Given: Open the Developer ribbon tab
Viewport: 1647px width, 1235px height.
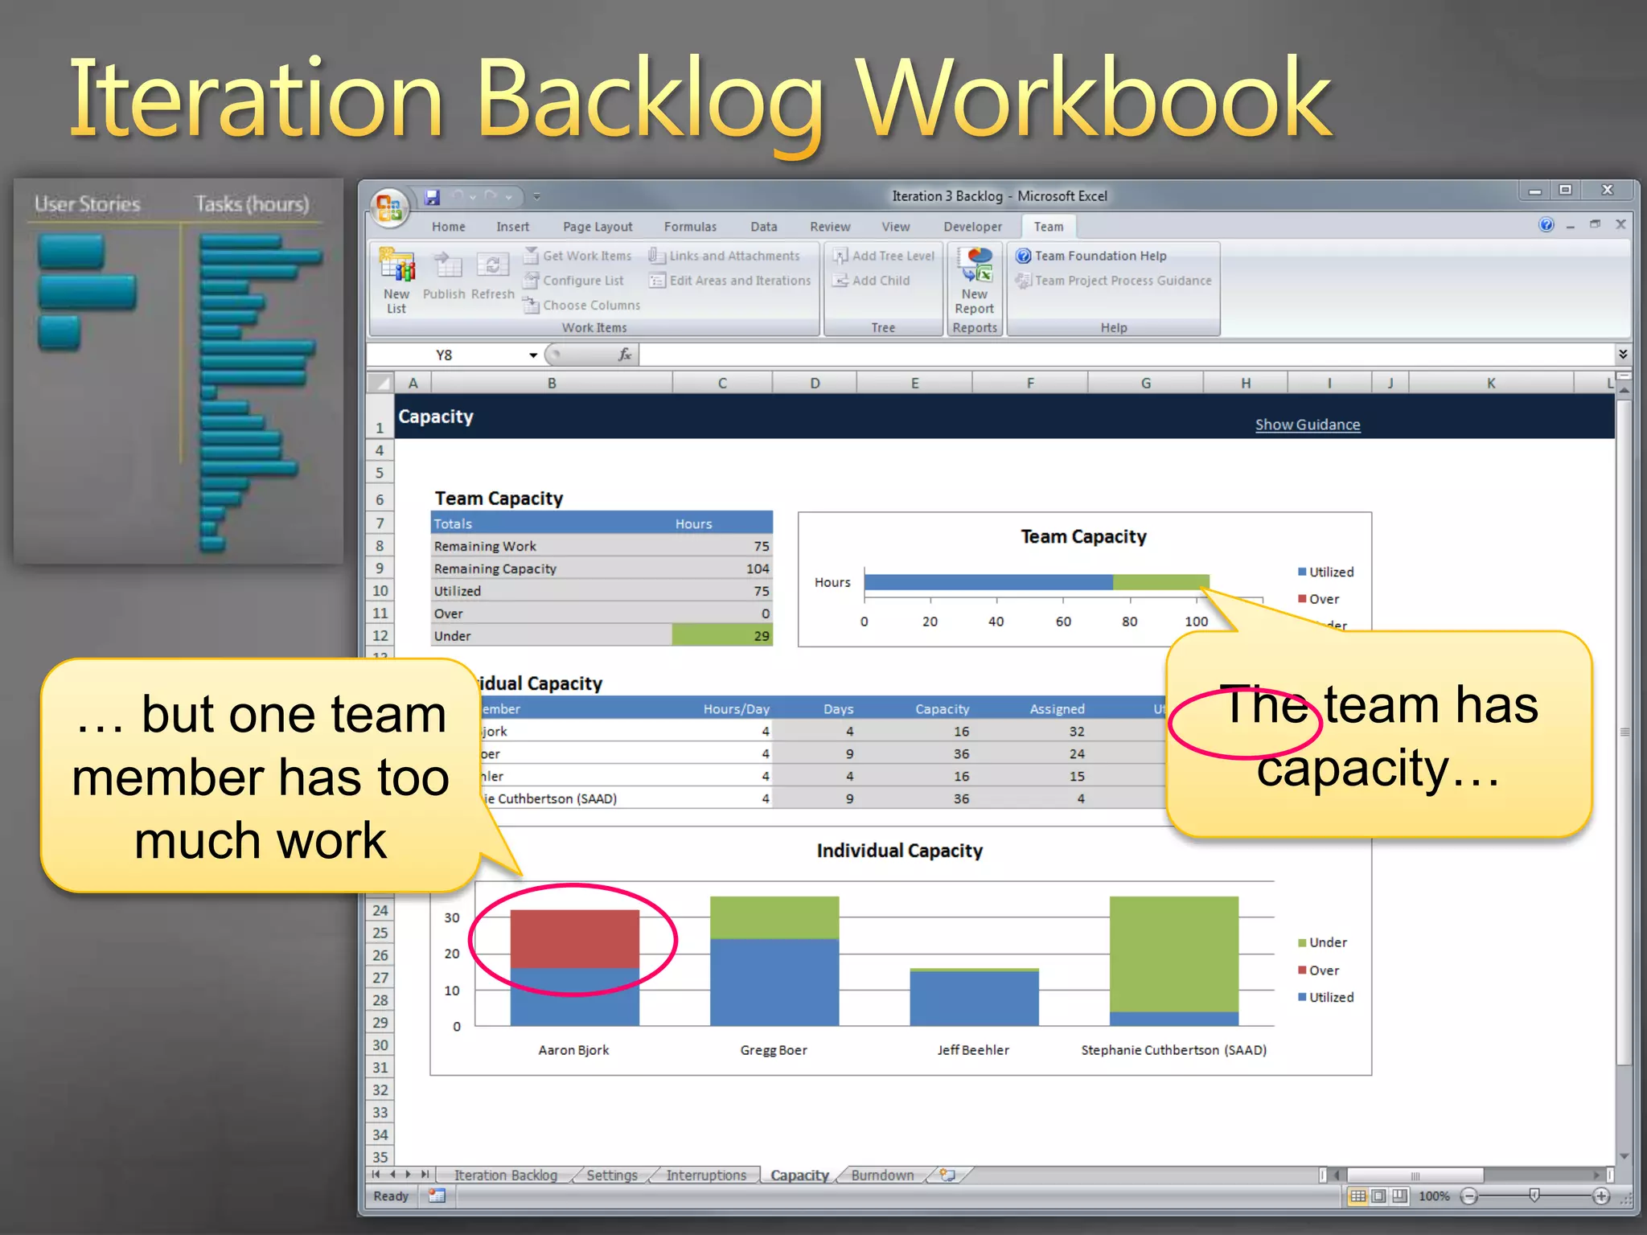Looking at the screenshot, I should point(973,227).
